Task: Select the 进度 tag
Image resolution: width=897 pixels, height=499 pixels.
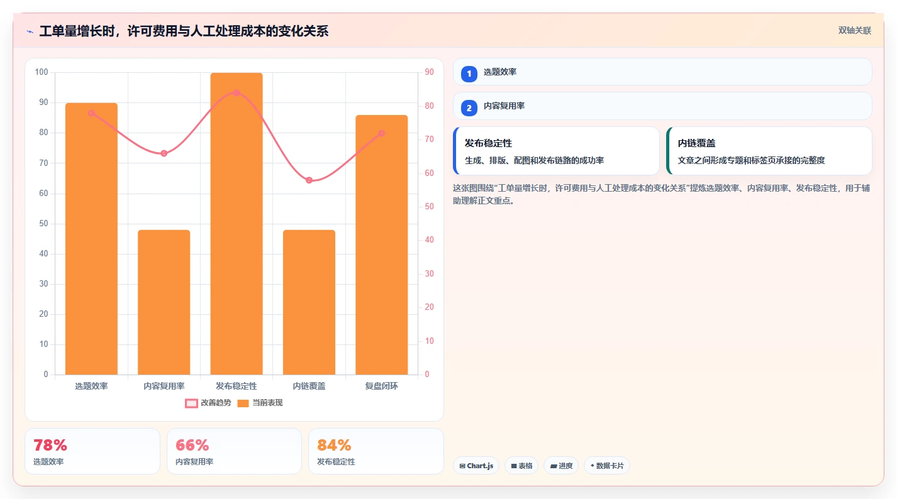Action: point(561,466)
